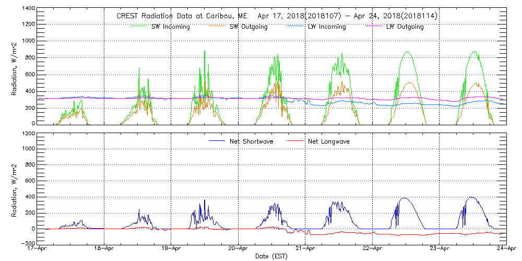Click the 17-Apr date tick label
522x261 pixels.
(38, 250)
